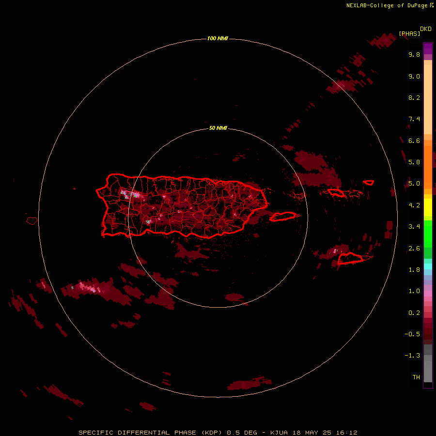Select the 2.6 value on color scale
The width and height of the screenshot is (436, 436).
tap(414, 249)
